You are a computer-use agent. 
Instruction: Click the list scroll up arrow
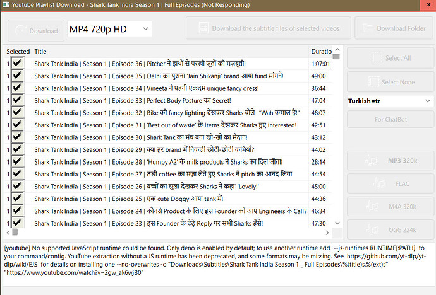(337, 49)
